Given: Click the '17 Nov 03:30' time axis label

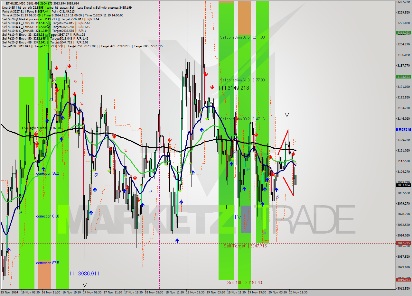Looking at the screenshot, I should [x=92, y=292].
